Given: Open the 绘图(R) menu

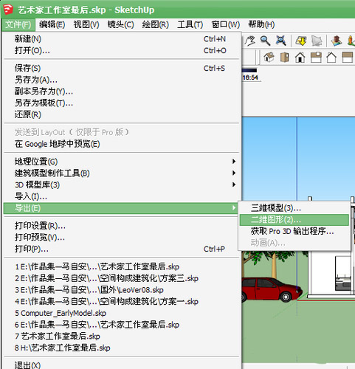Looking at the screenshot, I should click(x=155, y=24).
